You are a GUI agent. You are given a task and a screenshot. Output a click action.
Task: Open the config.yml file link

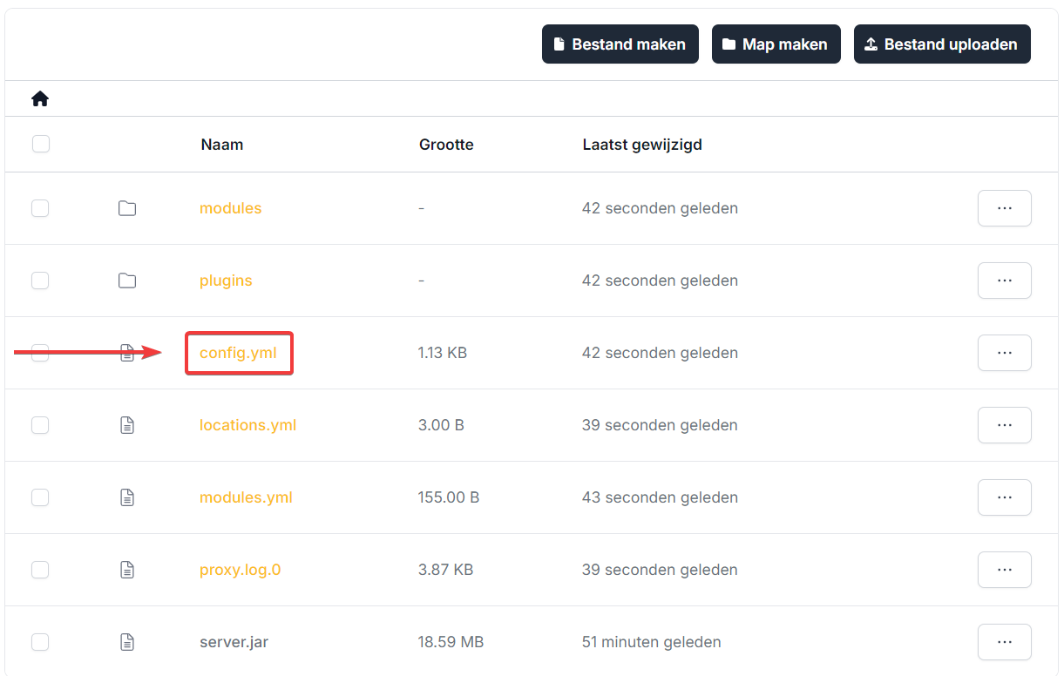(x=238, y=353)
